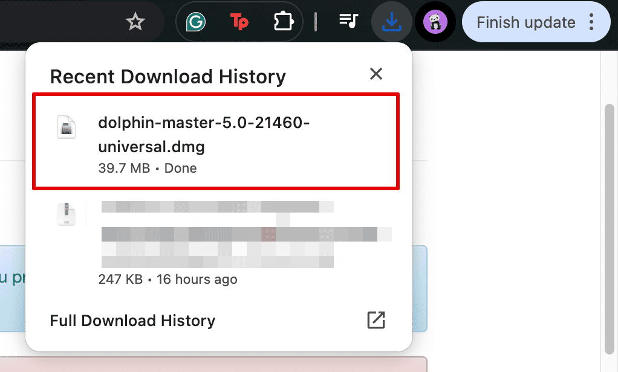618x372 pixels.
Task: Bookmark this page with the star icon
Action: (x=135, y=21)
